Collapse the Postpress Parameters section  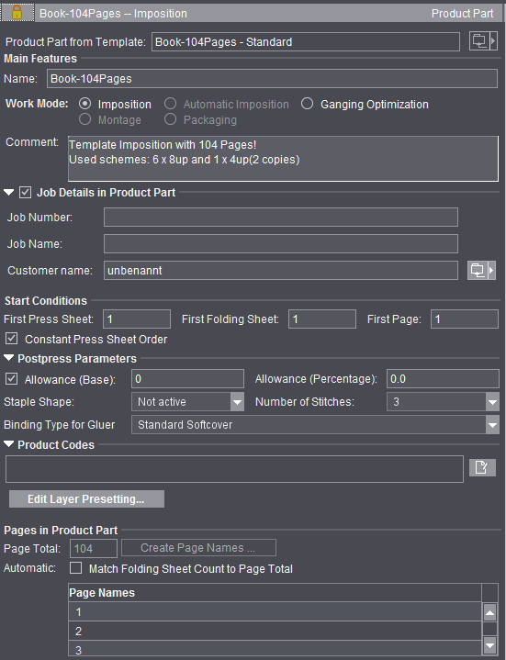point(9,358)
